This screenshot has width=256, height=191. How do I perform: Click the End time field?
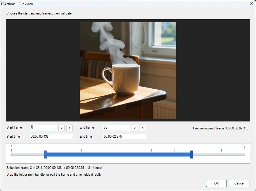(124, 137)
